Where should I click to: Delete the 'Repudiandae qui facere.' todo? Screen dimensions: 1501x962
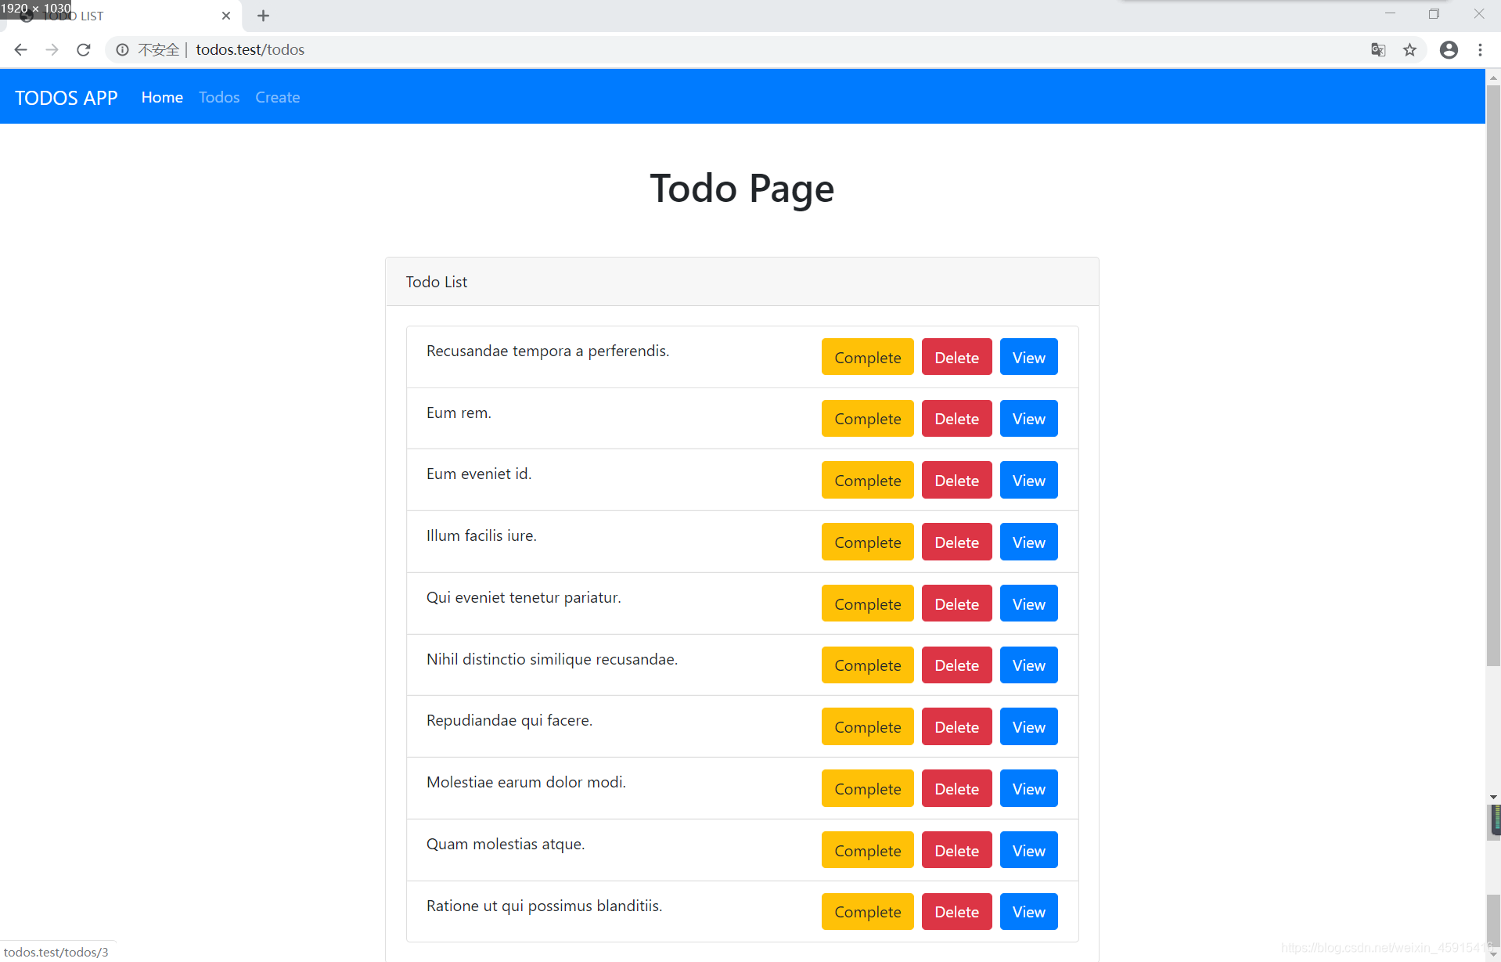pos(956,726)
